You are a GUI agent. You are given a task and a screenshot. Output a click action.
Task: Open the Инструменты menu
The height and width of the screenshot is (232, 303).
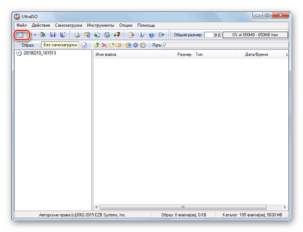[x=101, y=25]
